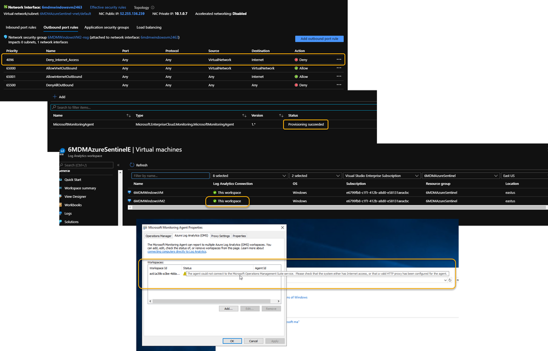Click the plus Add extension icon
This screenshot has height=351, width=548.
pos(54,97)
